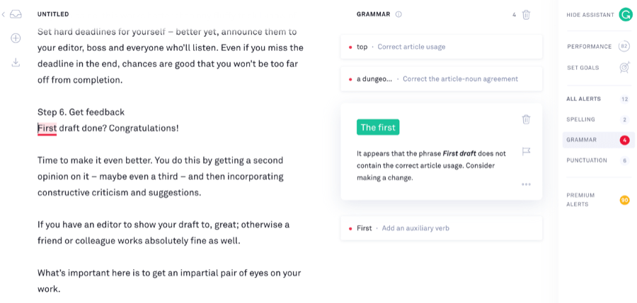Viewport: 637px width, 303px height.
Task: Click the Set Goals target icon
Action: coord(624,67)
